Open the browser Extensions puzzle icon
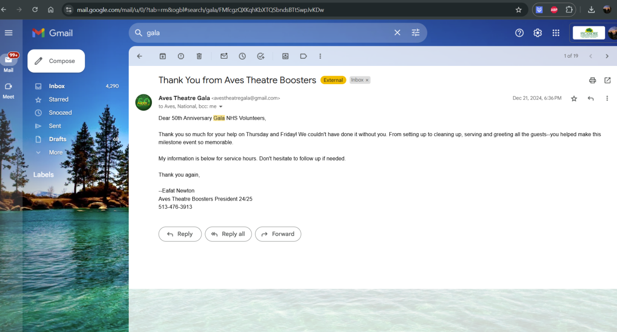This screenshot has height=332, width=617. [569, 10]
